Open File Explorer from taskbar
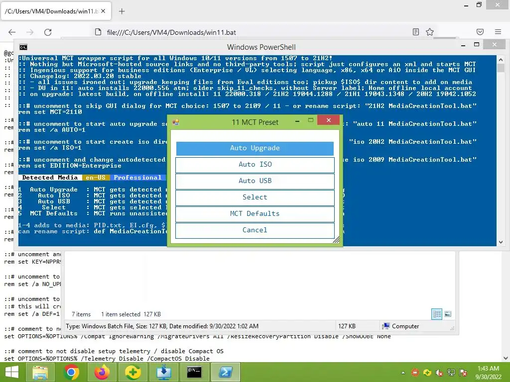 [x=40, y=372]
